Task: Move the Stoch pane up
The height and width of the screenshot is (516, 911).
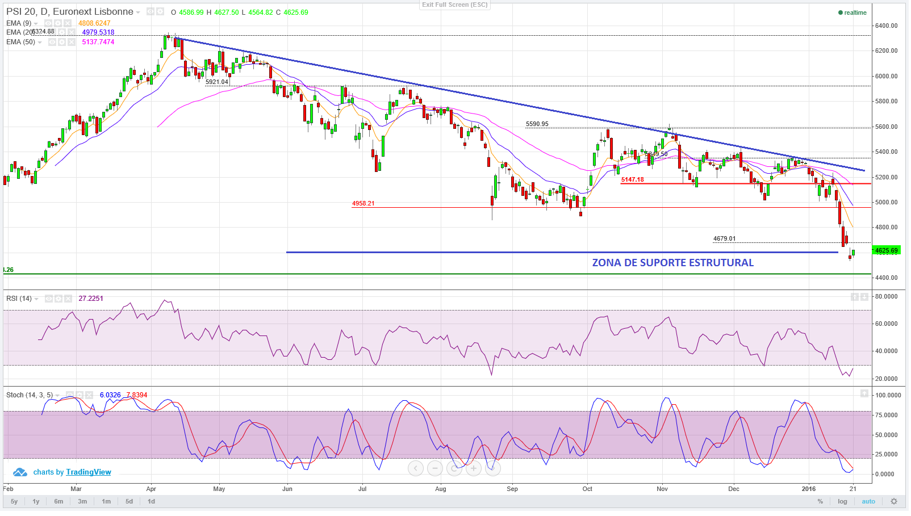Action: [x=864, y=393]
